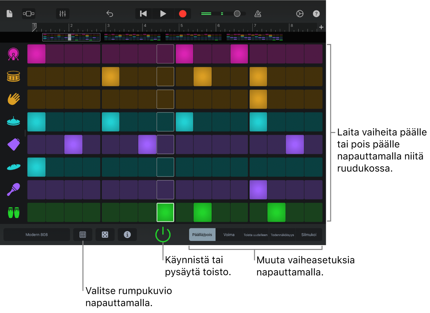Select the Silmukoi edit mode tab
The height and width of the screenshot is (313, 430).
click(x=309, y=235)
